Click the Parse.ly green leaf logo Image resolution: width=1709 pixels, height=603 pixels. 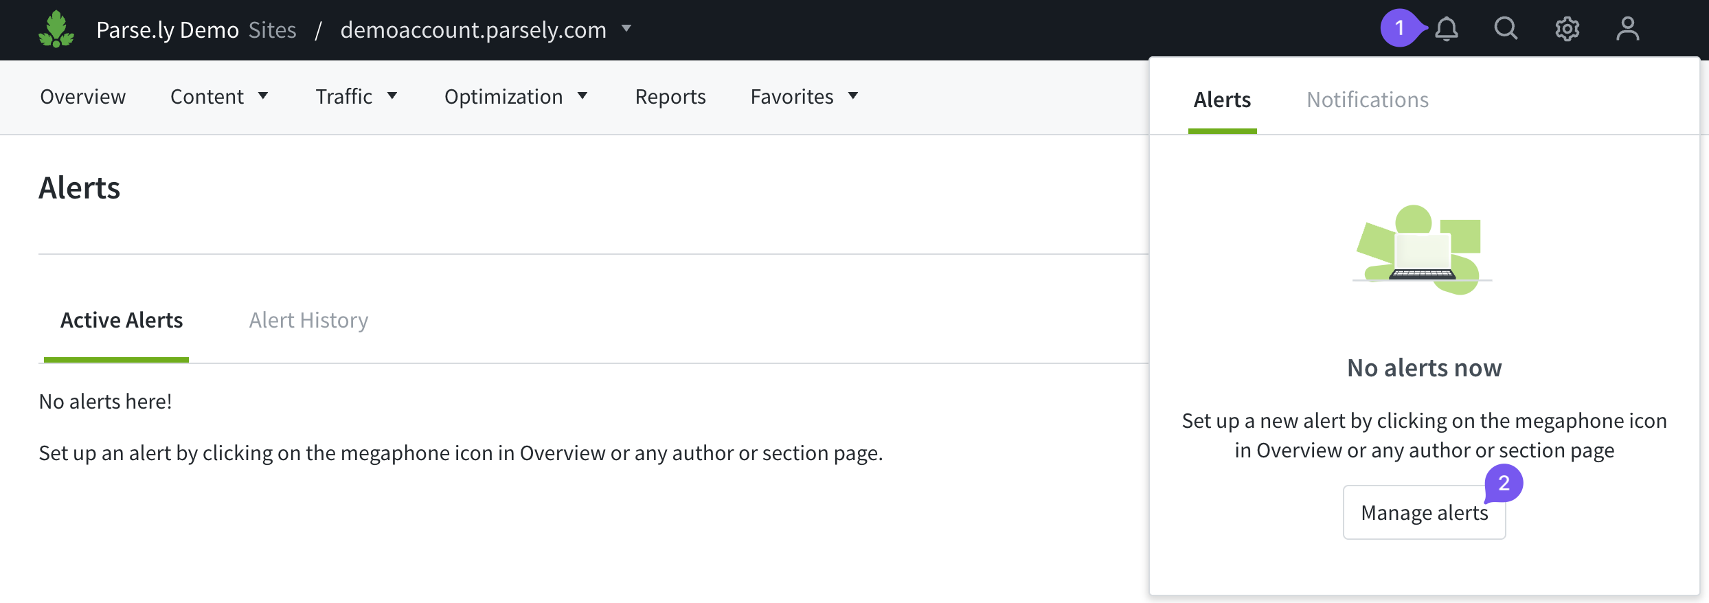[56, 30]
